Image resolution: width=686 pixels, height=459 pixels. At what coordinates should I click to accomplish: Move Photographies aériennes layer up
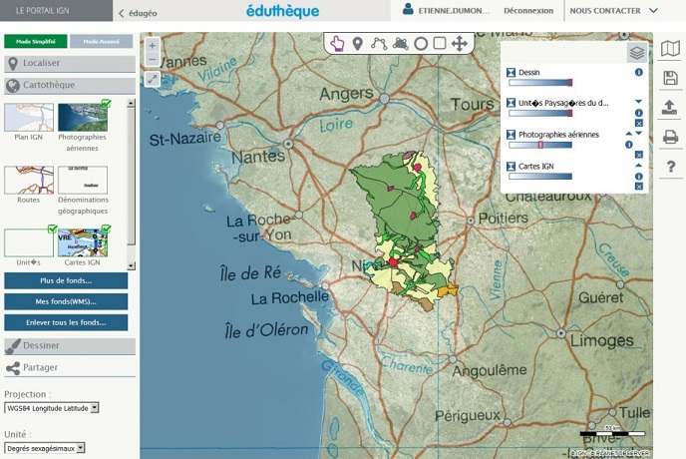tap(629, 134)
